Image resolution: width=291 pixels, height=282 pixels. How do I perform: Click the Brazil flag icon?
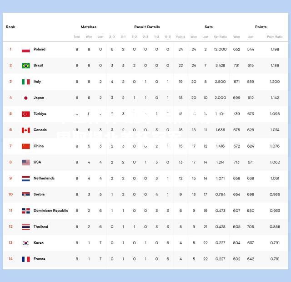tap(26, 66)
